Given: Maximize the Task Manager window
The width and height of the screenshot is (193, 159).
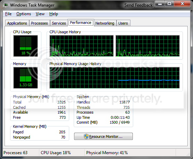Looking at the screenshot, I should click(169, 4).
